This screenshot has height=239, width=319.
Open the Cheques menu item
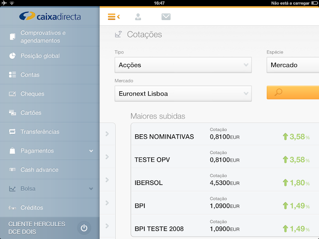click(x=50, y=94)
